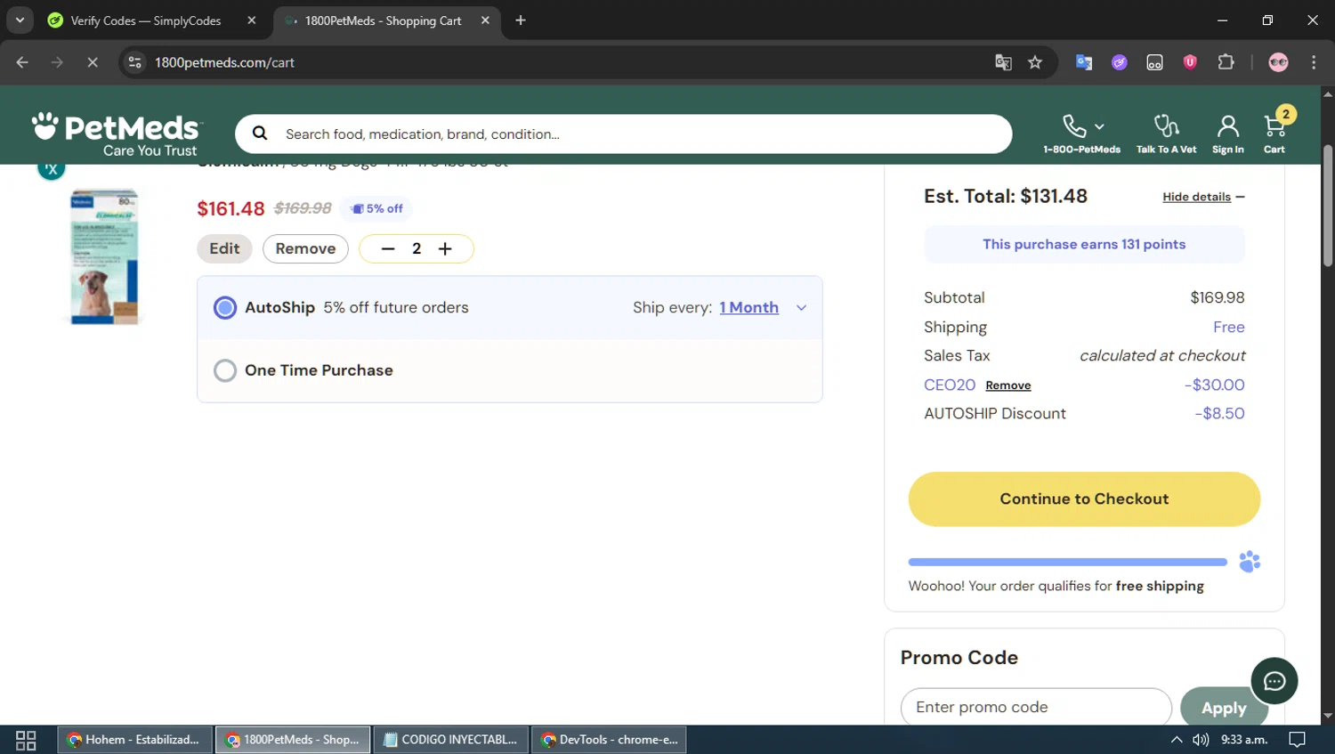
Task: Expand the phone menu chevron
Action: [x=1099, y=126]
